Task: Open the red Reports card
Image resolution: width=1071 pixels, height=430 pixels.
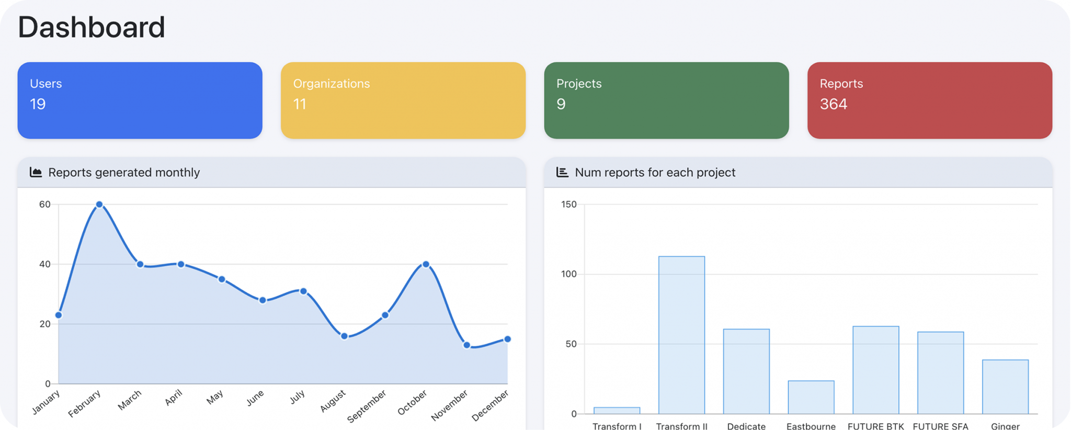Action: 930,100
